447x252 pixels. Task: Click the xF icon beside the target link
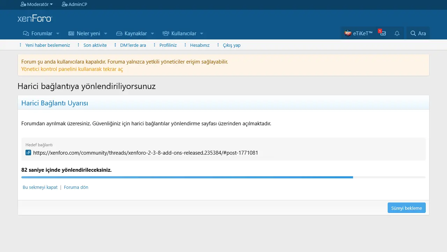tap(28, 153)
